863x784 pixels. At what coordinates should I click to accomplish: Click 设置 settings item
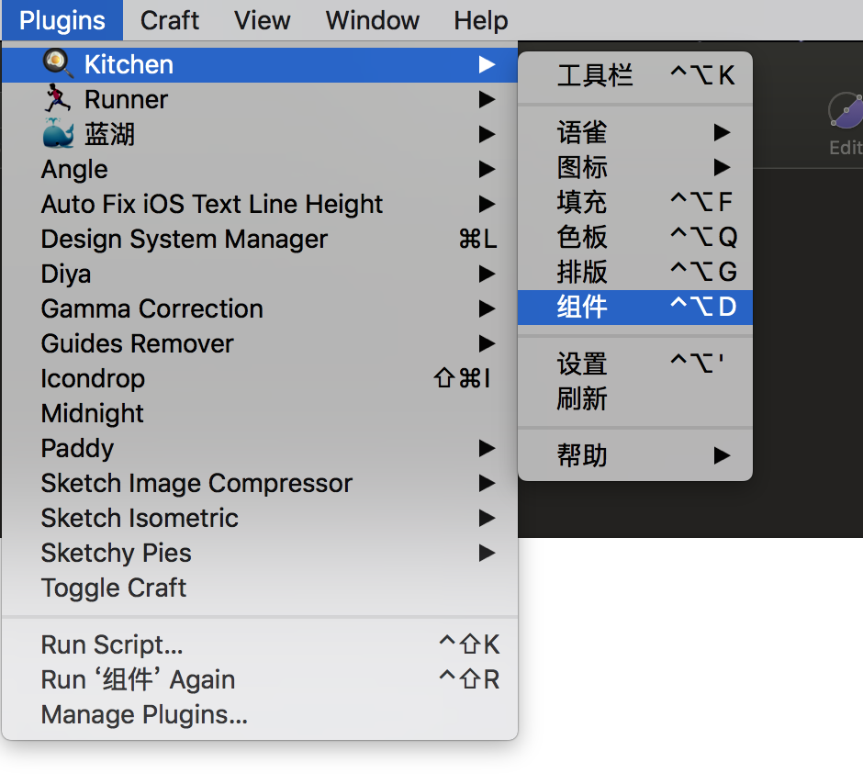pyautogui.click(x=582, y=364)
